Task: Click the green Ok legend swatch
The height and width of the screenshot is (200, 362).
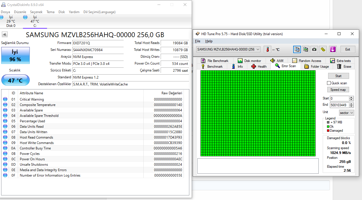Action: [328, 127]
